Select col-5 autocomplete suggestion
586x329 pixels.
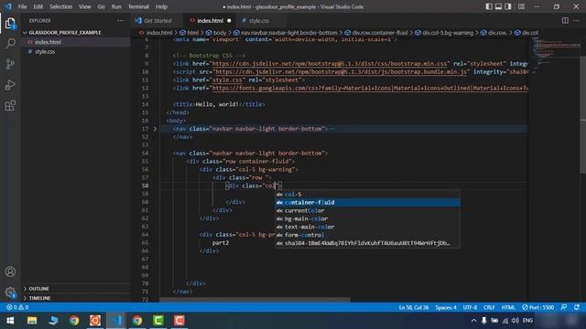pos(368,195)
